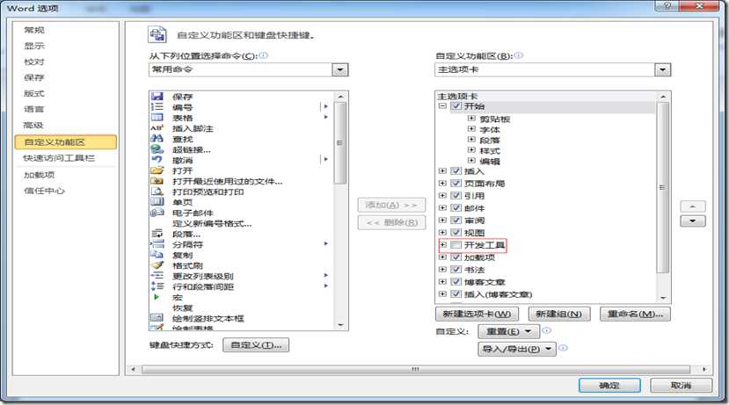
Task: Toggle the 审阅 checkbox
Action: [x=456, y=221]
